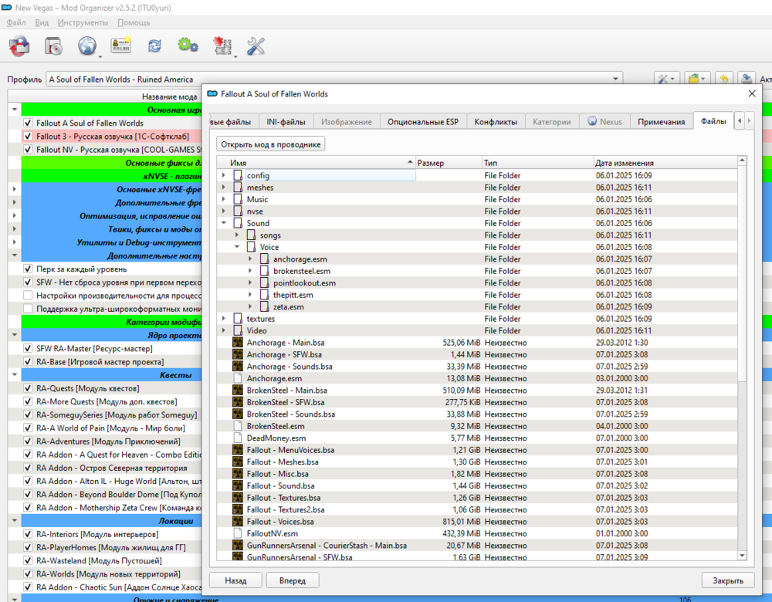Expand the config folder
The image size is (772, 602).
pyautogui.click(x=224, y=175)
